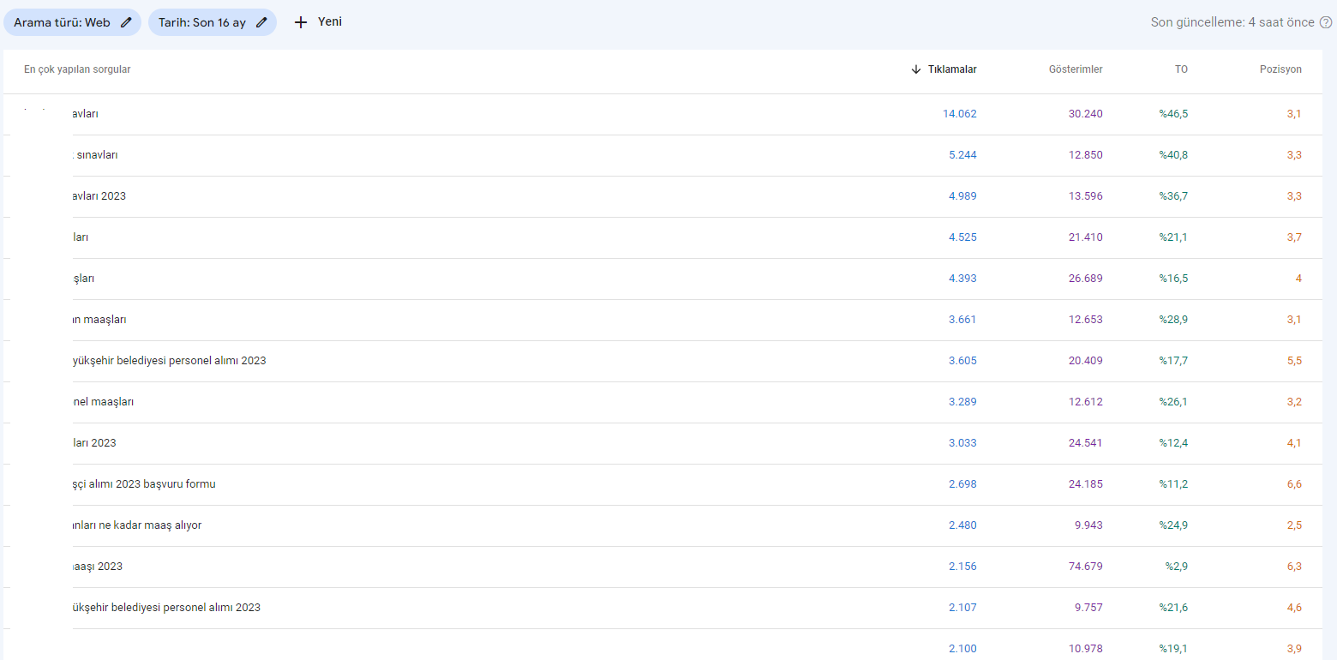Image resolution: width=1337 pixels, height=660 pixels.
Task: Click impressions value 24.541
Action: pos(1085,443)
